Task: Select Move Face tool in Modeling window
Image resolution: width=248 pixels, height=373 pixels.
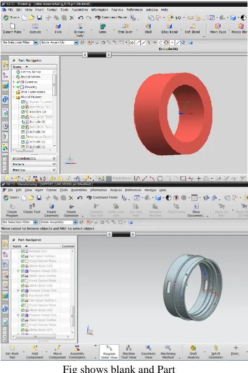Action: 217,28
